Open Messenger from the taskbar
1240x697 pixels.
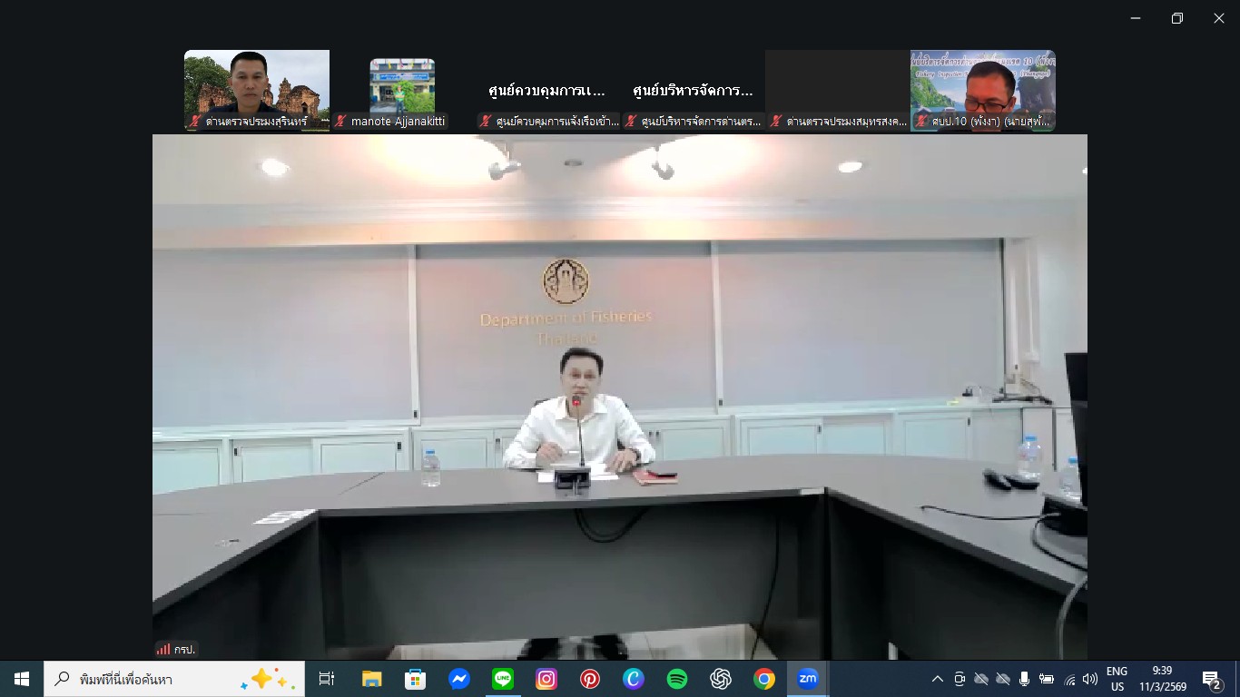(x=459, y=679)
